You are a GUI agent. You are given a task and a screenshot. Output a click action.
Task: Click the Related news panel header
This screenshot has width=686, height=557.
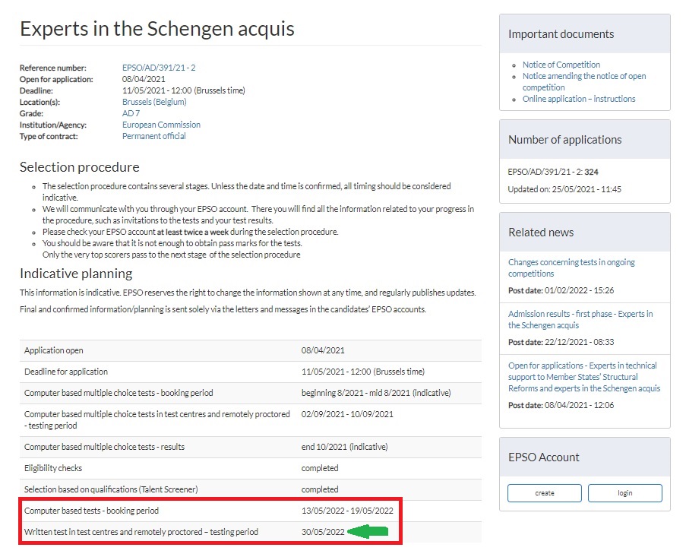(541, 233)
